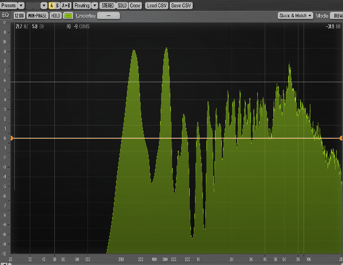This screenshot has height=265, width=343.
Task: Expand the dropdown arrow beside Routing
Action: [95, 6]
